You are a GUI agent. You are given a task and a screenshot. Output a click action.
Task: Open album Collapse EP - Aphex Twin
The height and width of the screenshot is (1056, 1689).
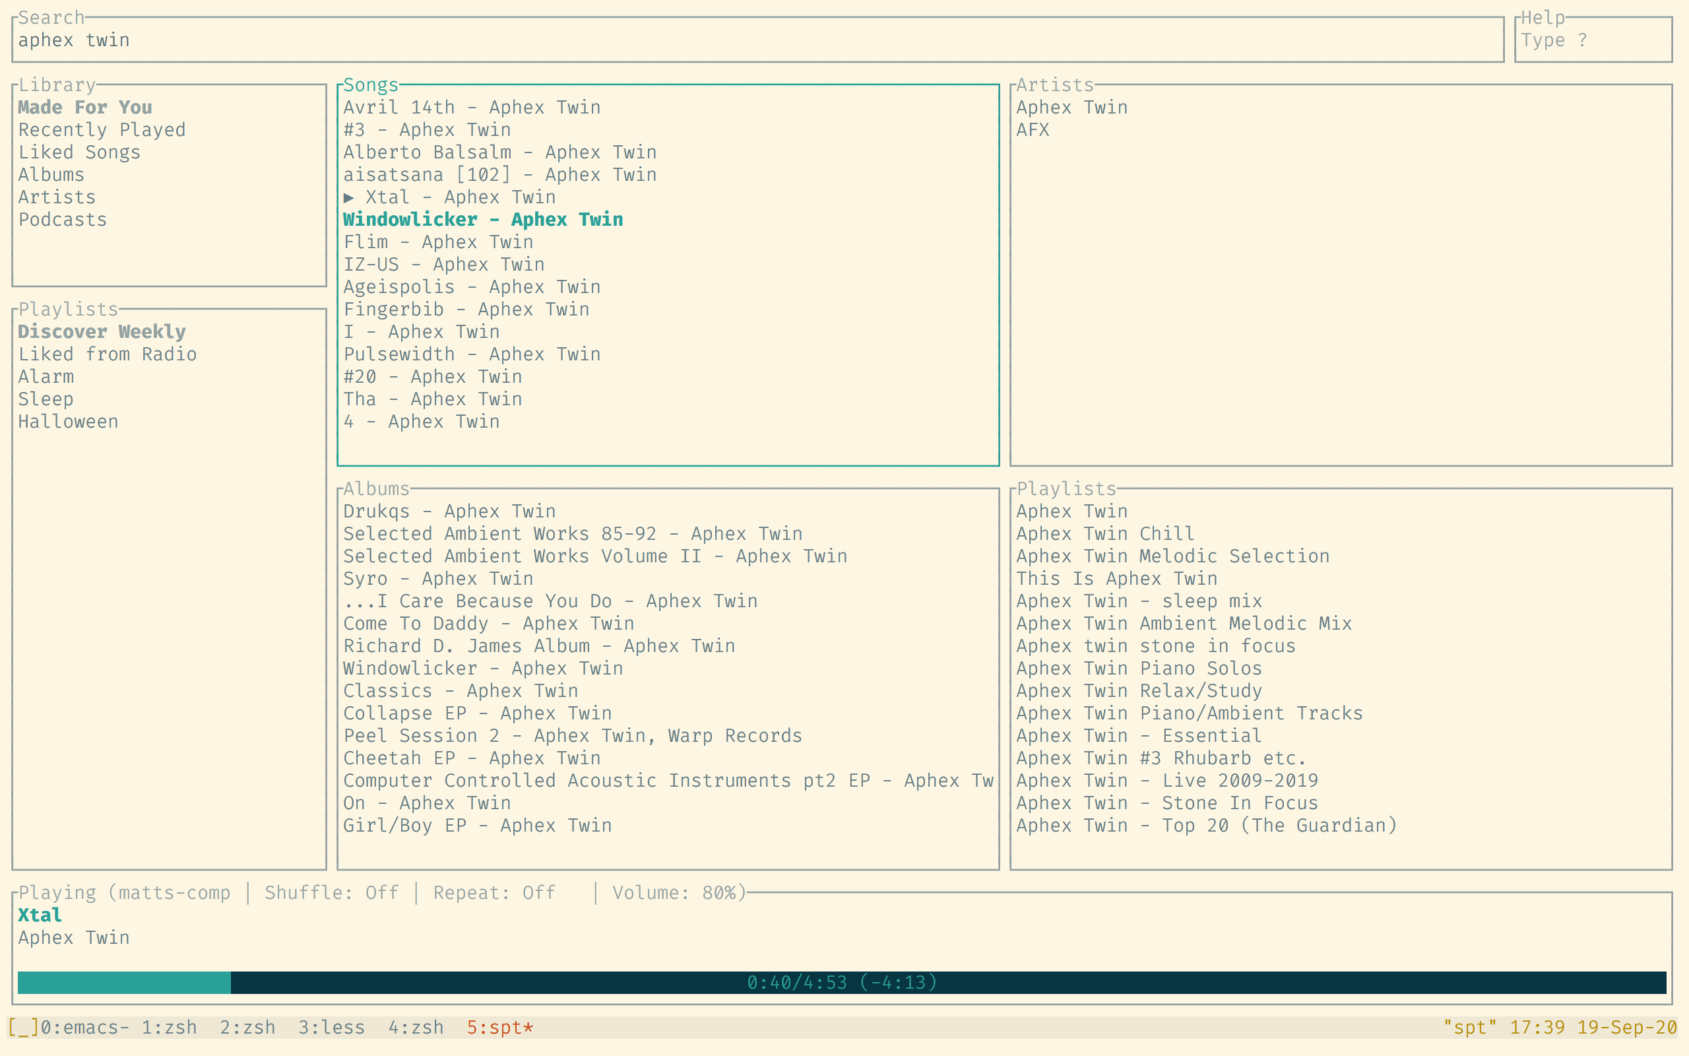[478, 713]
